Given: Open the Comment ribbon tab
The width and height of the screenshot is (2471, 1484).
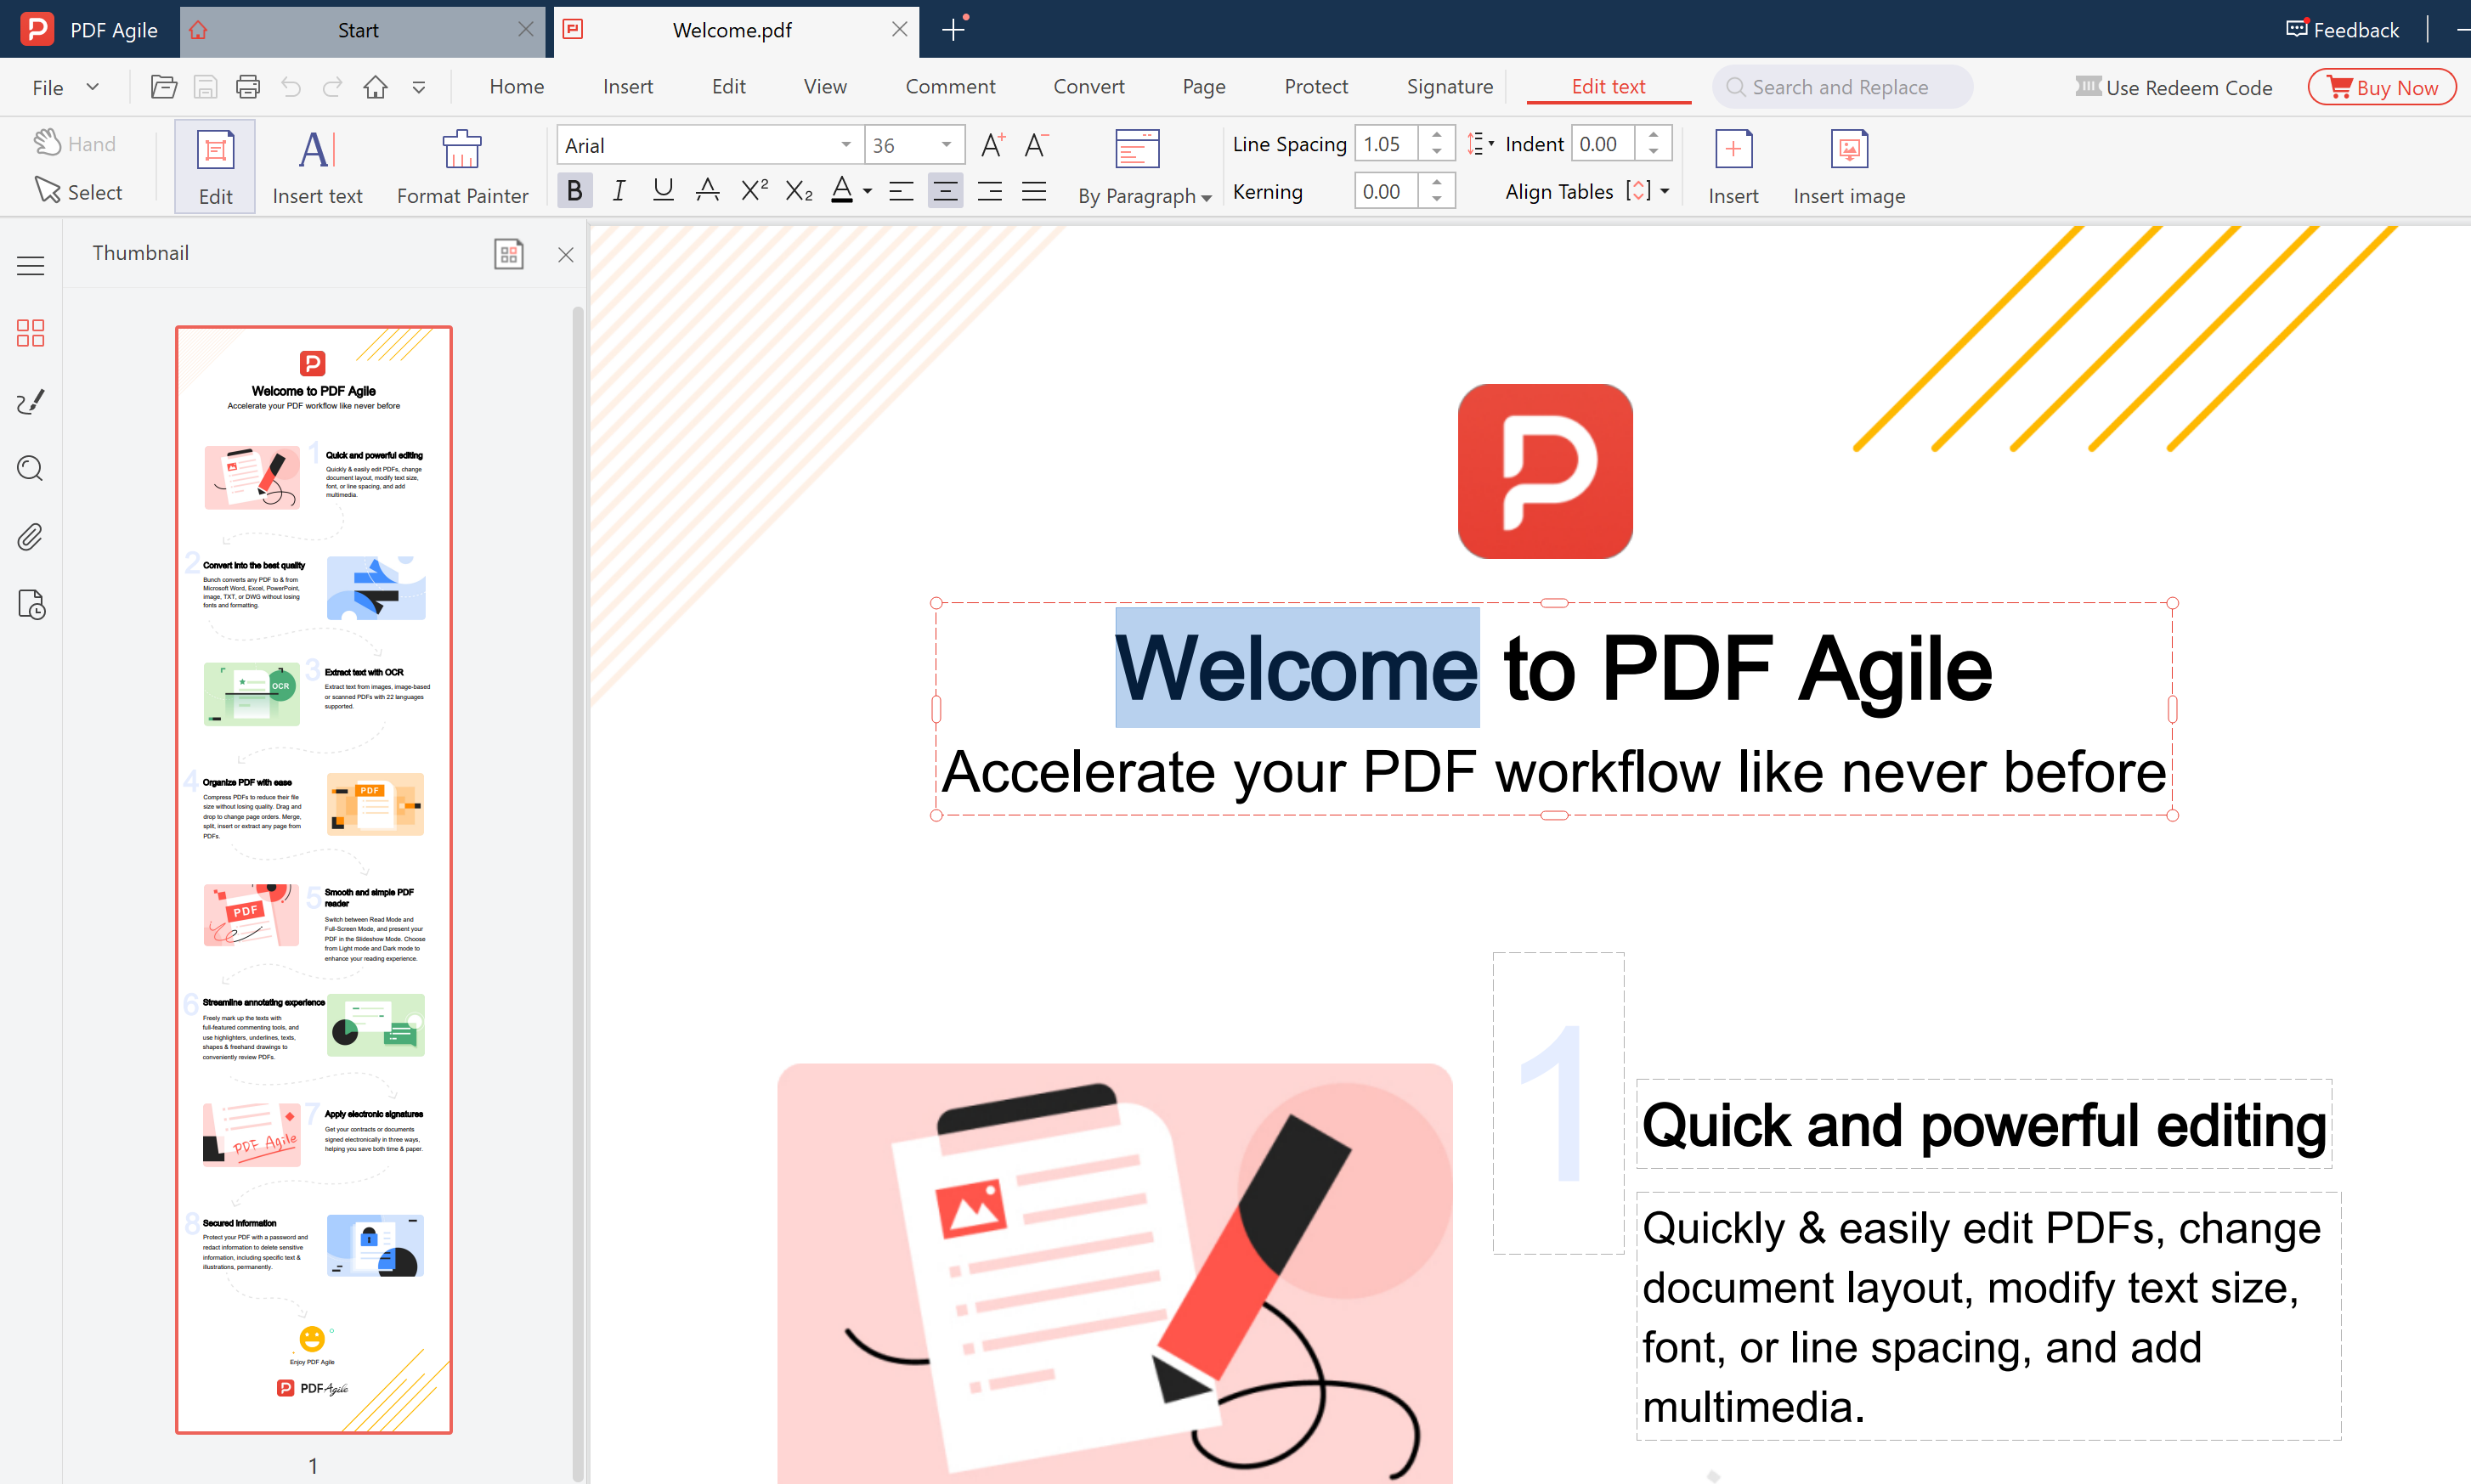Looking at the screenshot, I should coord(950,87).
